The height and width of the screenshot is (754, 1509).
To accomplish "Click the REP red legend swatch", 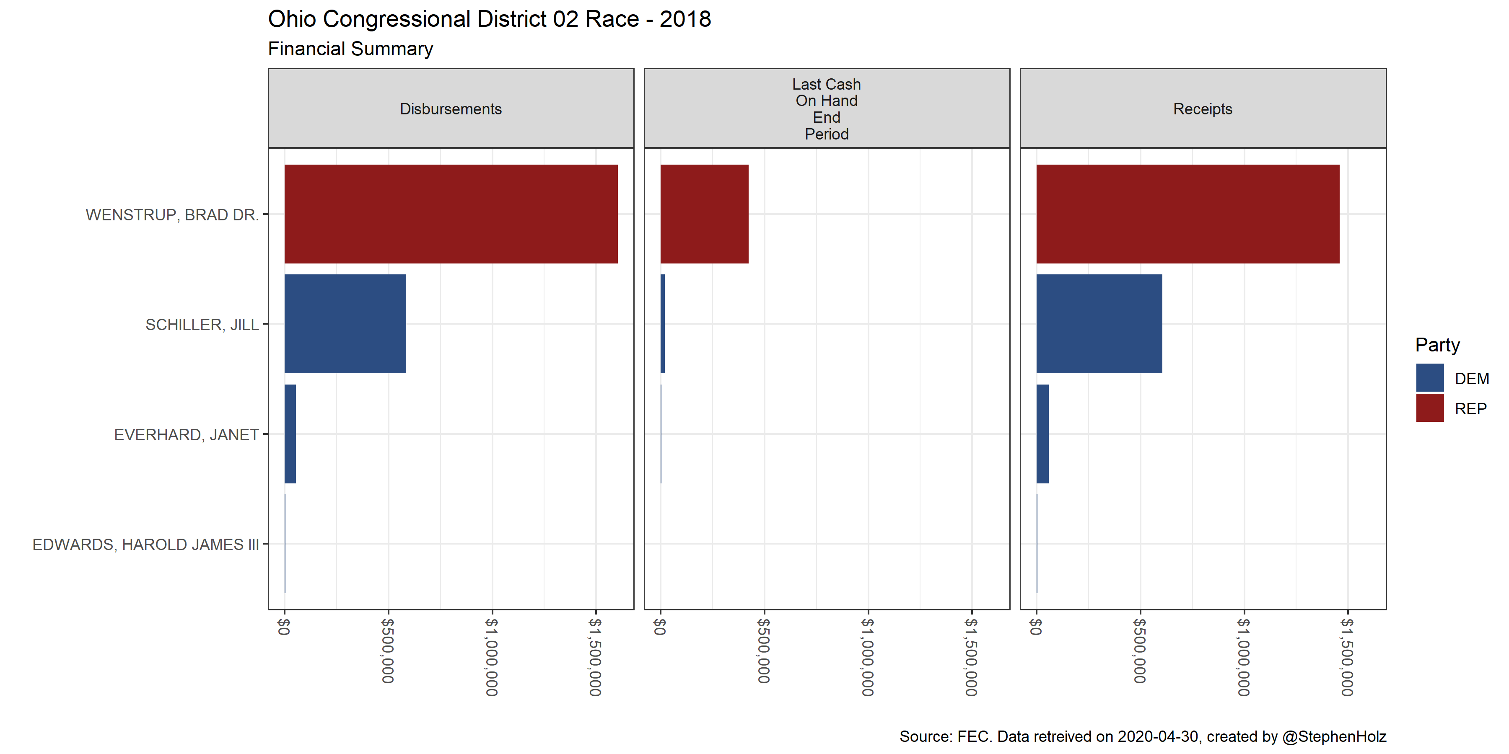I will [x=1429, y=408].
